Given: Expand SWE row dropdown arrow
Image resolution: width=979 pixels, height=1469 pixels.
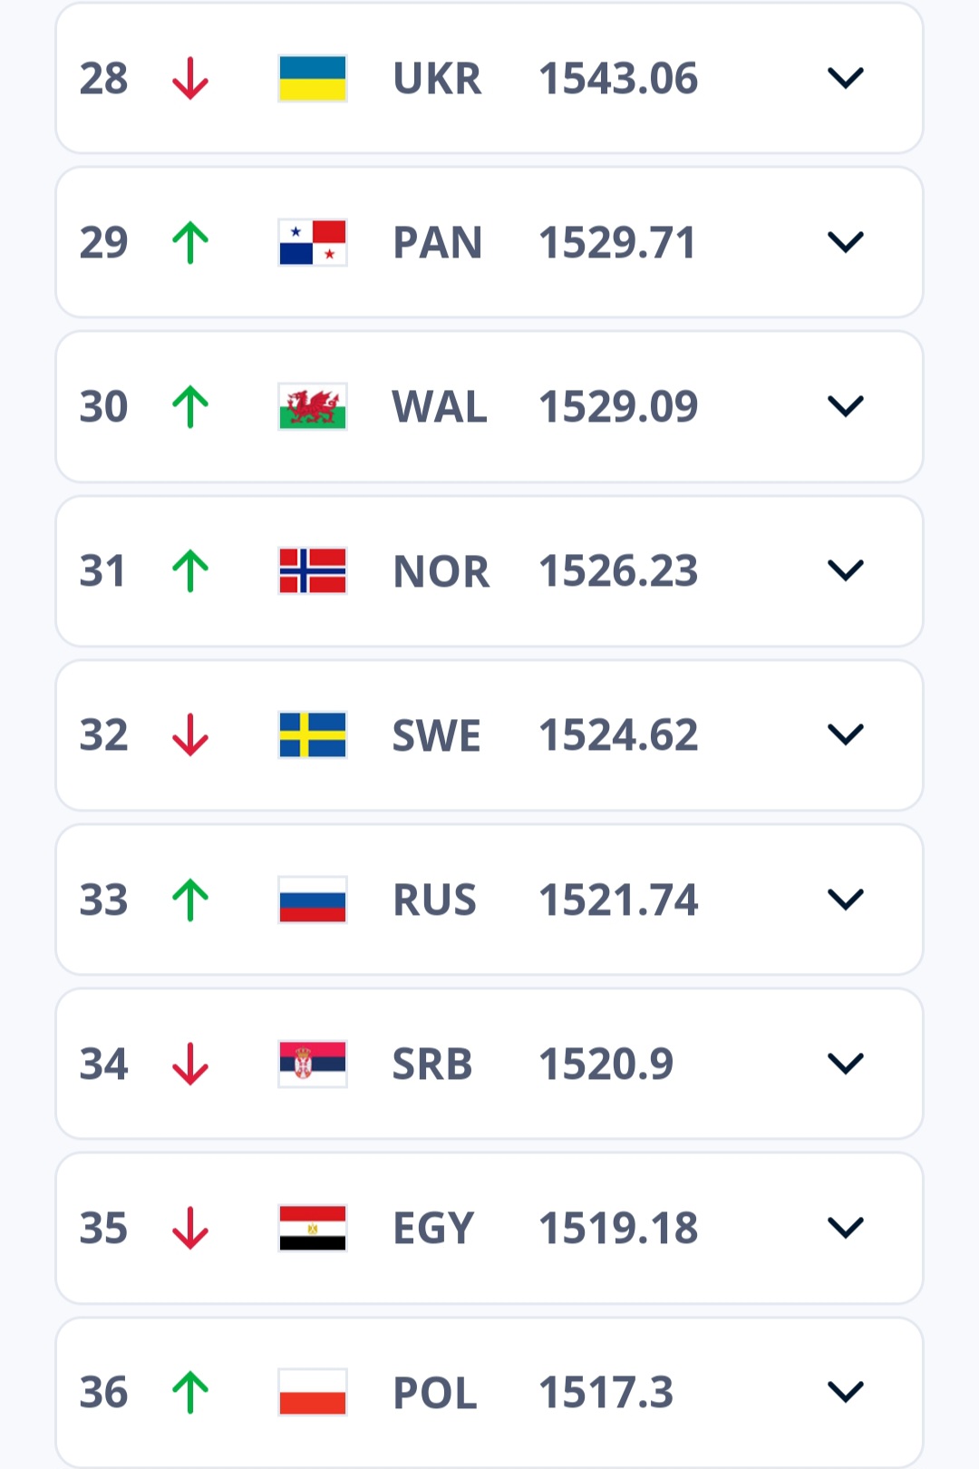Looking at the screenshot, I should coord(846,734).
